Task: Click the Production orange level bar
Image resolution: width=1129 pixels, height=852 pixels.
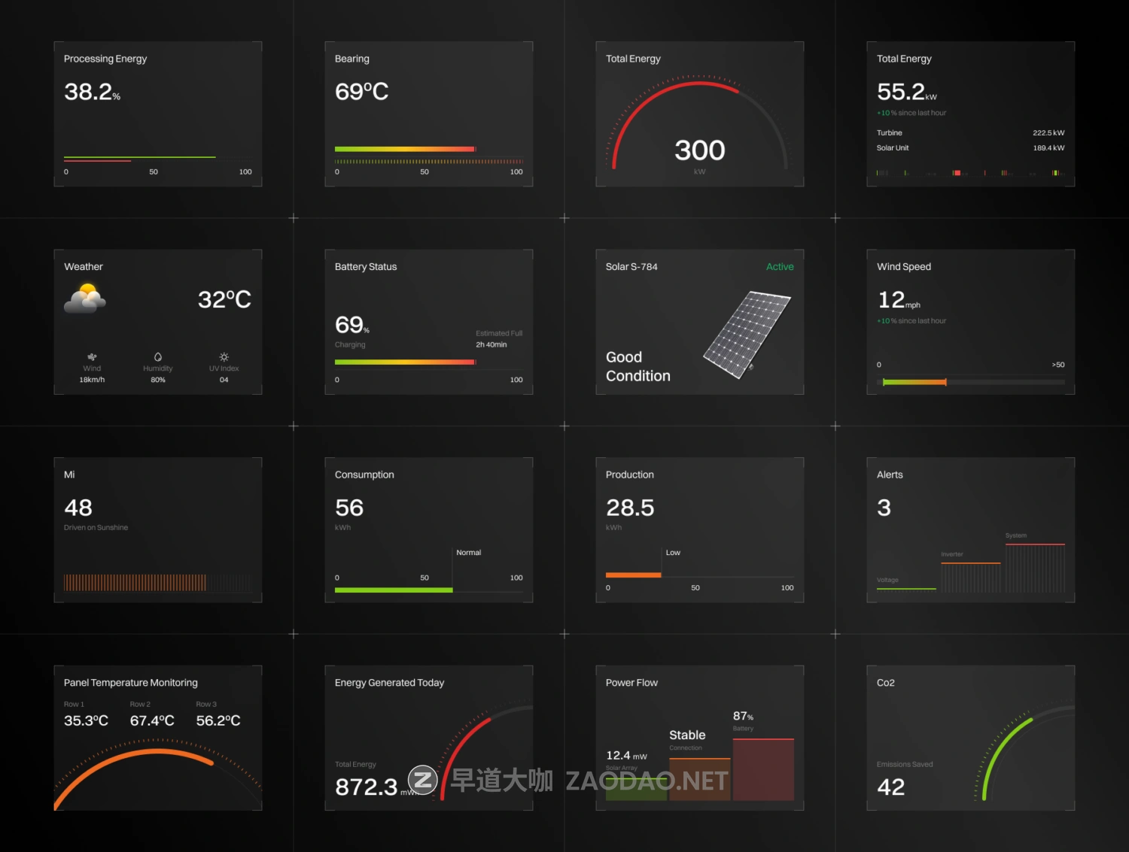Action: [x=634, y=575]
